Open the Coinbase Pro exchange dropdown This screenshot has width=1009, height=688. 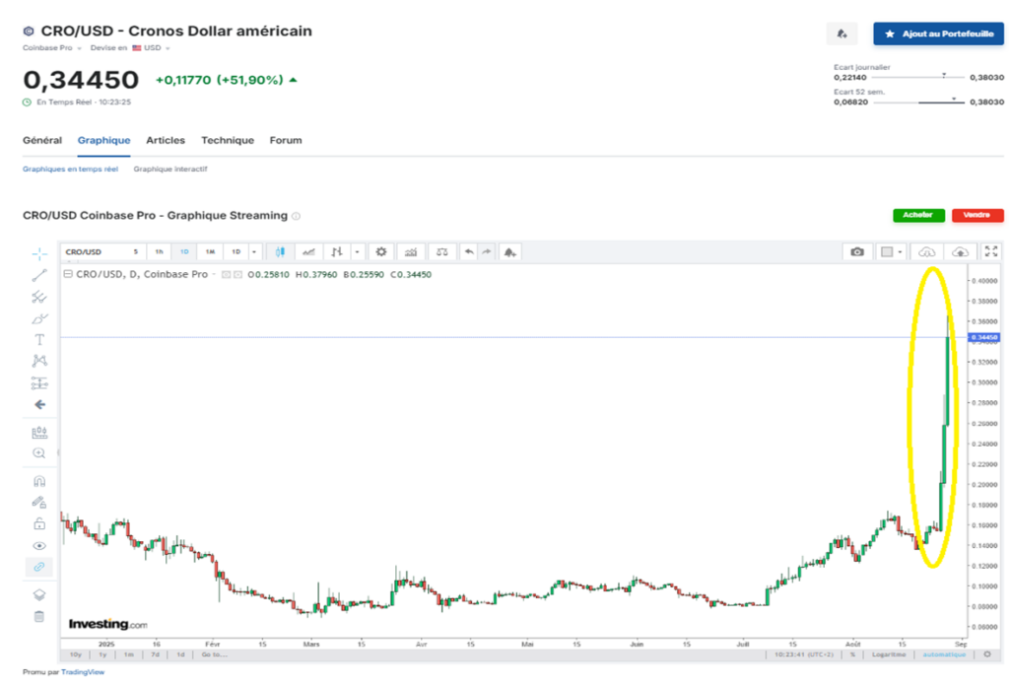52,47
